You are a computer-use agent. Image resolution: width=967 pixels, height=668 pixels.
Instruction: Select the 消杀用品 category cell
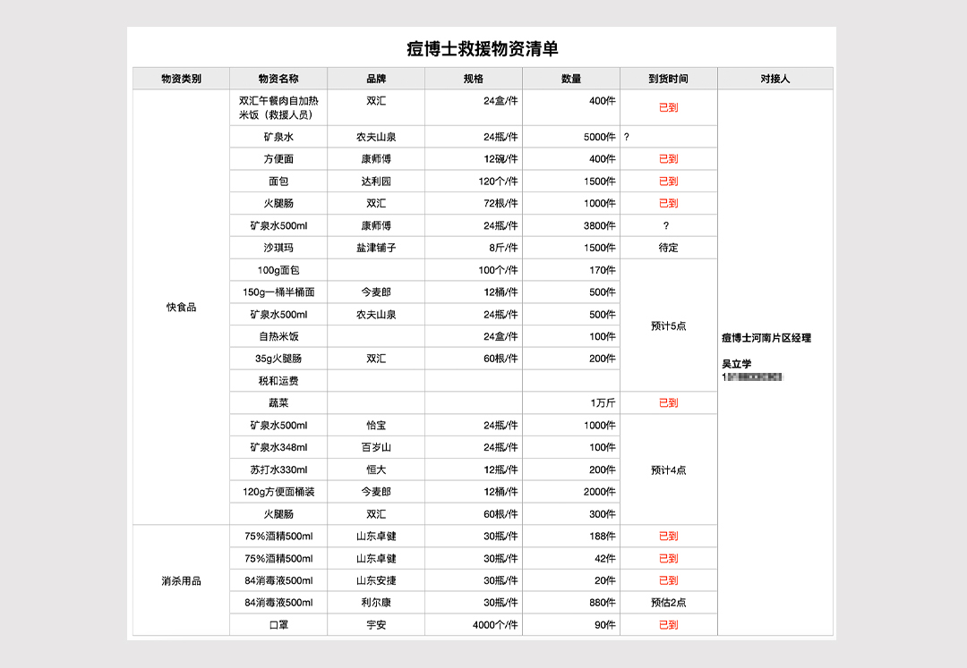(x=181, y=580)
